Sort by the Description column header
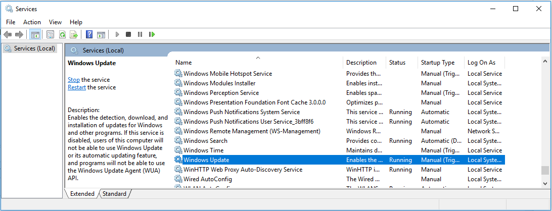Screen dimensions: 552x211 (365, 63)
